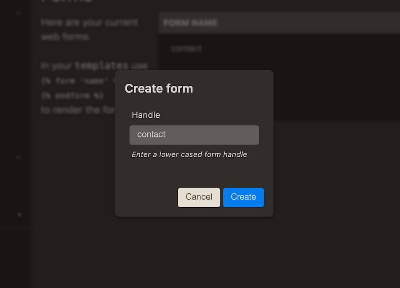
Task: Click the monospaced word "templates" in the description
Action: [101, 66]
